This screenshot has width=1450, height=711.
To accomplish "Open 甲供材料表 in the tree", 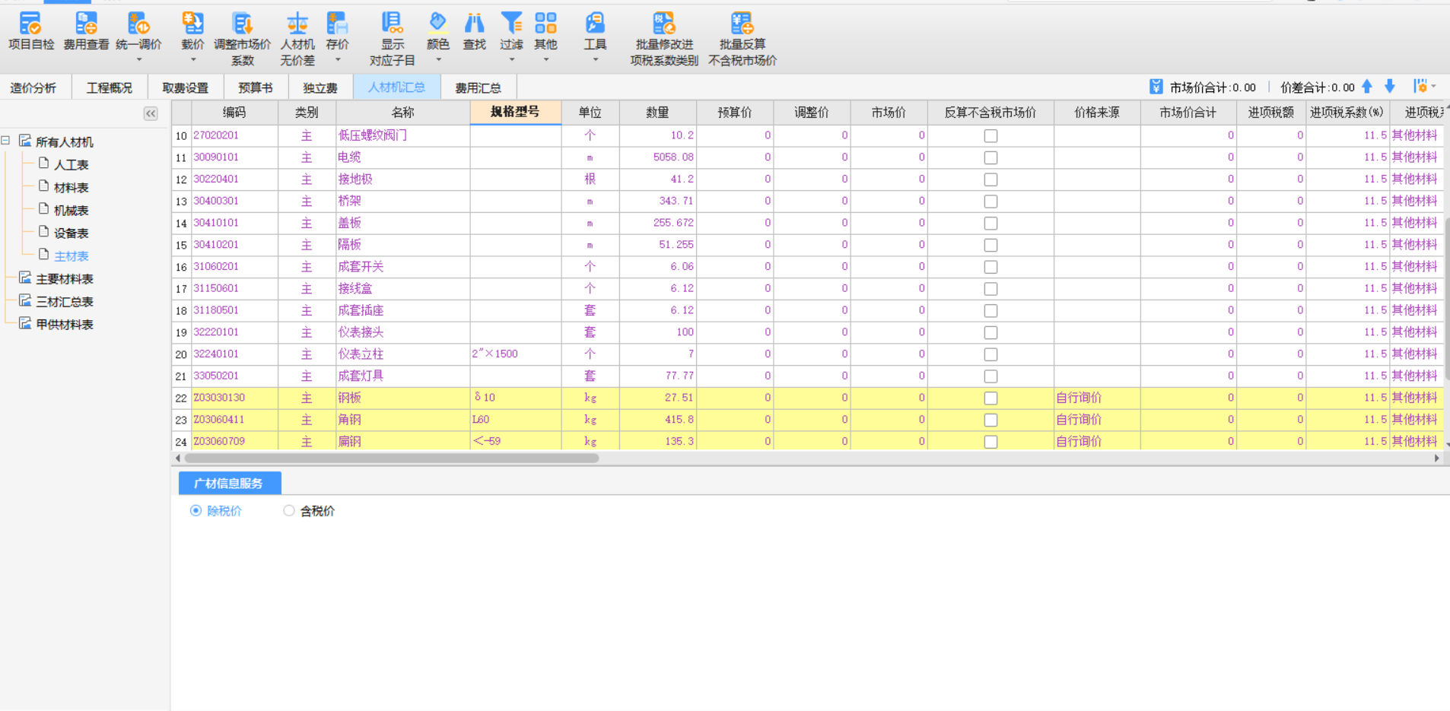I will click(65, 325).
